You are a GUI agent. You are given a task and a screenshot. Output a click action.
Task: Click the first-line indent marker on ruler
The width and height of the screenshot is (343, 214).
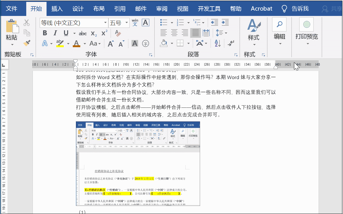click(x=76, y=61)
